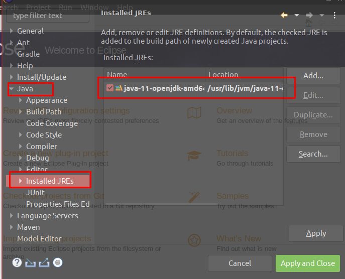Expand the Installed JREs subnode arrow
The height and width of the screenshot is (279, 345).
(x=21, y=181)
